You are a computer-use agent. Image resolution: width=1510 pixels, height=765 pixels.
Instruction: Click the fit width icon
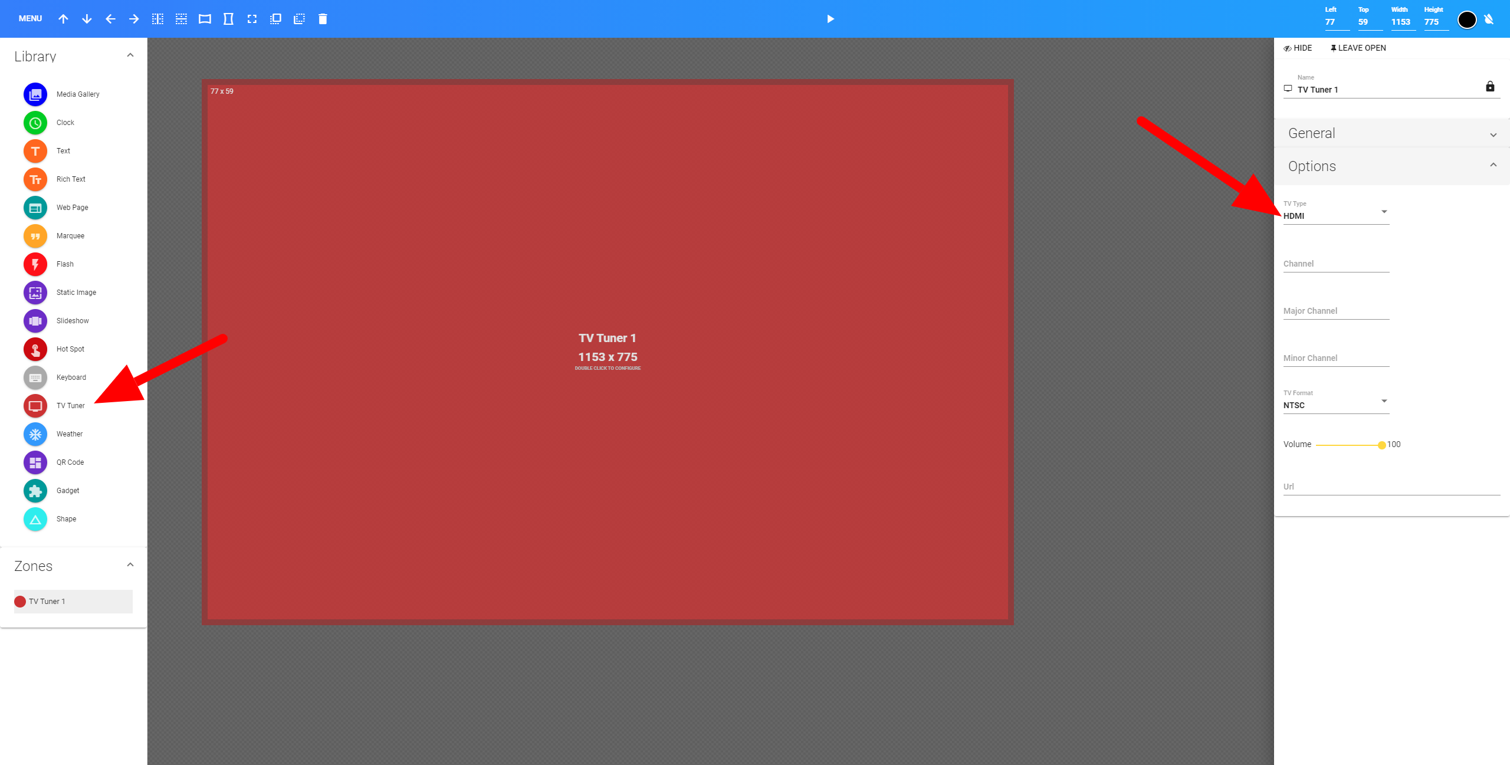tap(205, 19)
